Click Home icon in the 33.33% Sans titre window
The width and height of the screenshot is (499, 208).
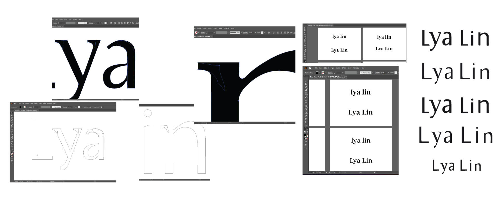coord(310,68)
